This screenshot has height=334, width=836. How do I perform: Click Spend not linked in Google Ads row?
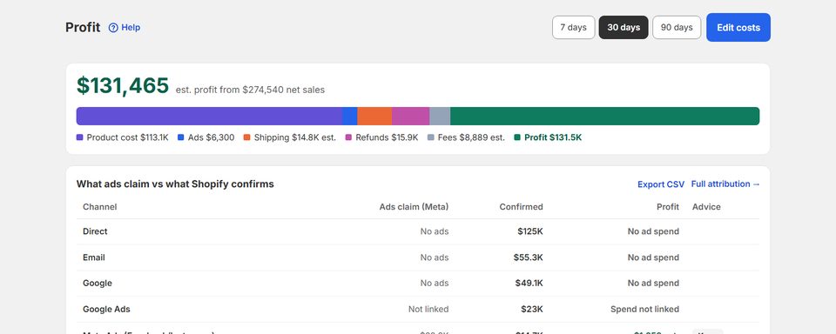[644, 310]
